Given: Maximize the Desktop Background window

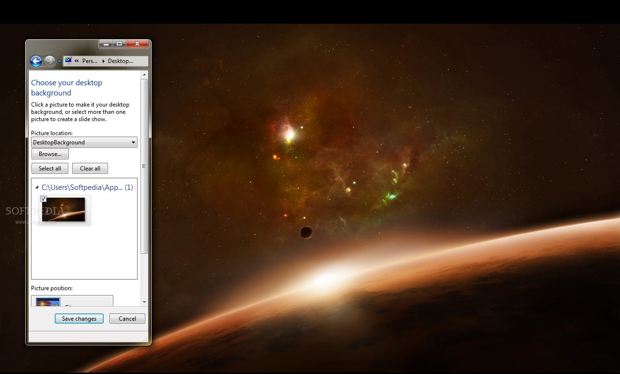Looking at the screenshot, I should [x=119, y=44].
